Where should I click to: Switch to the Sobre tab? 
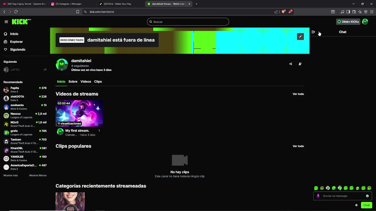(x=73, y=81)
